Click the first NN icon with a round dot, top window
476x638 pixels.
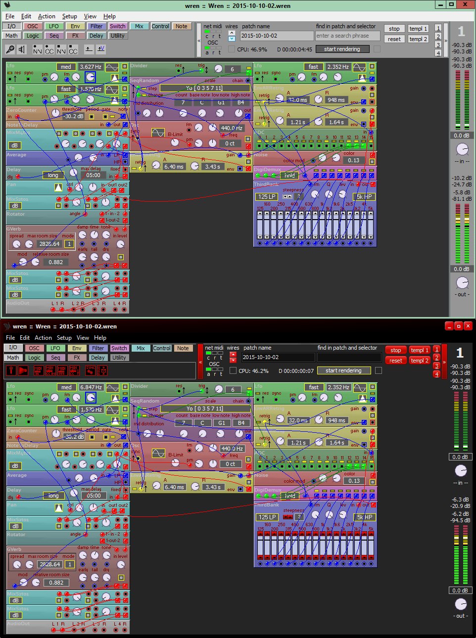coord(37,49)
